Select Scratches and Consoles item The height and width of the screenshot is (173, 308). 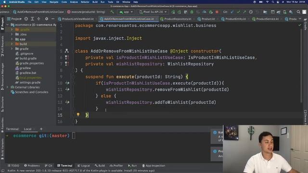tap(29, 92)
